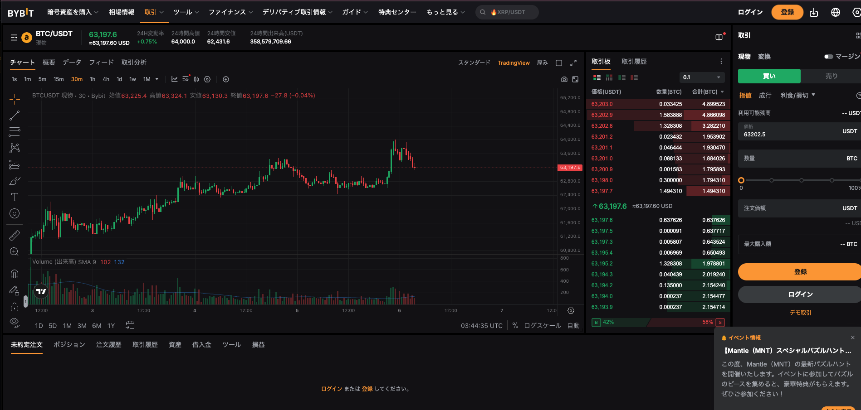Click the ログイン button in order panel
Screen dimensions: 861x410
(x=801, y=294)
